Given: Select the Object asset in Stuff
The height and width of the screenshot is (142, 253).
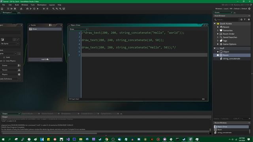Looking at the screenshot, I should 226,52.
